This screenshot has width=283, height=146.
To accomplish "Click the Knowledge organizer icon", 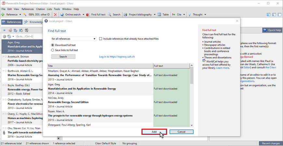I will coord(26,22).
